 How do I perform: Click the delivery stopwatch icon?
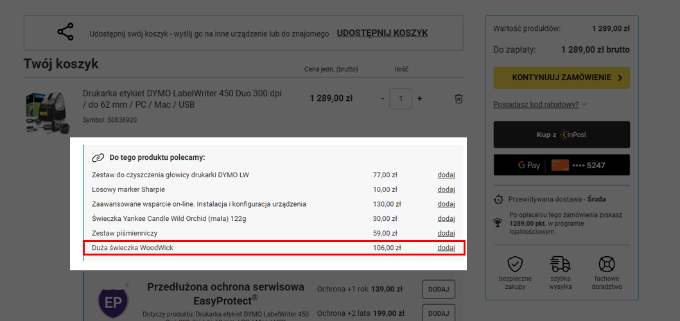[499, 200]
